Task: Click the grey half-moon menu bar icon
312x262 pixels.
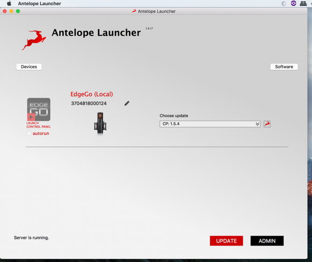Action: click(283, 4)
